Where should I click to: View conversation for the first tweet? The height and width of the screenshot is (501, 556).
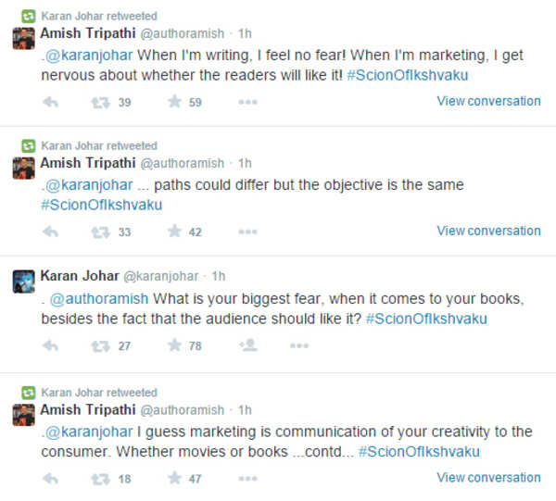pos(488,101)
